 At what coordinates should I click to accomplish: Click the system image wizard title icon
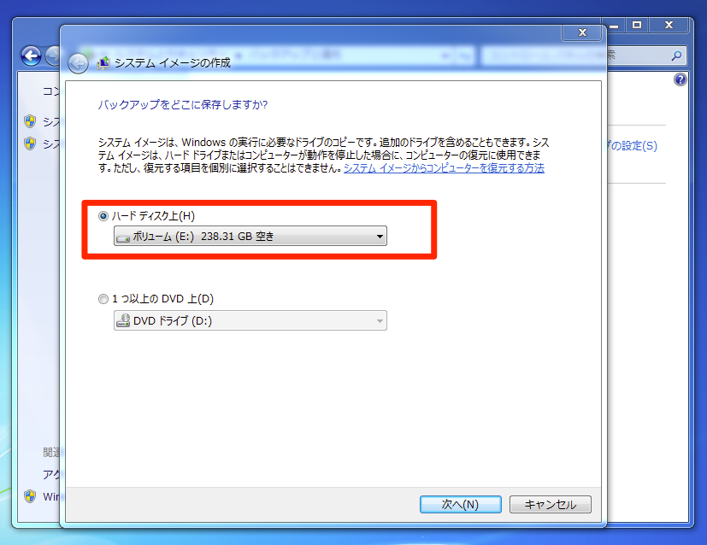[x=103, y=63]
